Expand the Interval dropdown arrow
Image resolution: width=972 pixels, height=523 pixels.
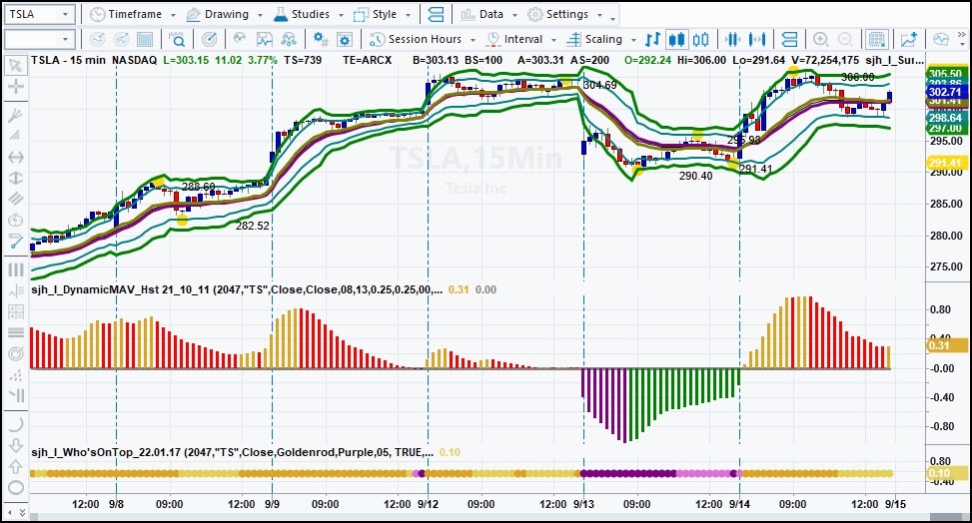coord(553,40)
